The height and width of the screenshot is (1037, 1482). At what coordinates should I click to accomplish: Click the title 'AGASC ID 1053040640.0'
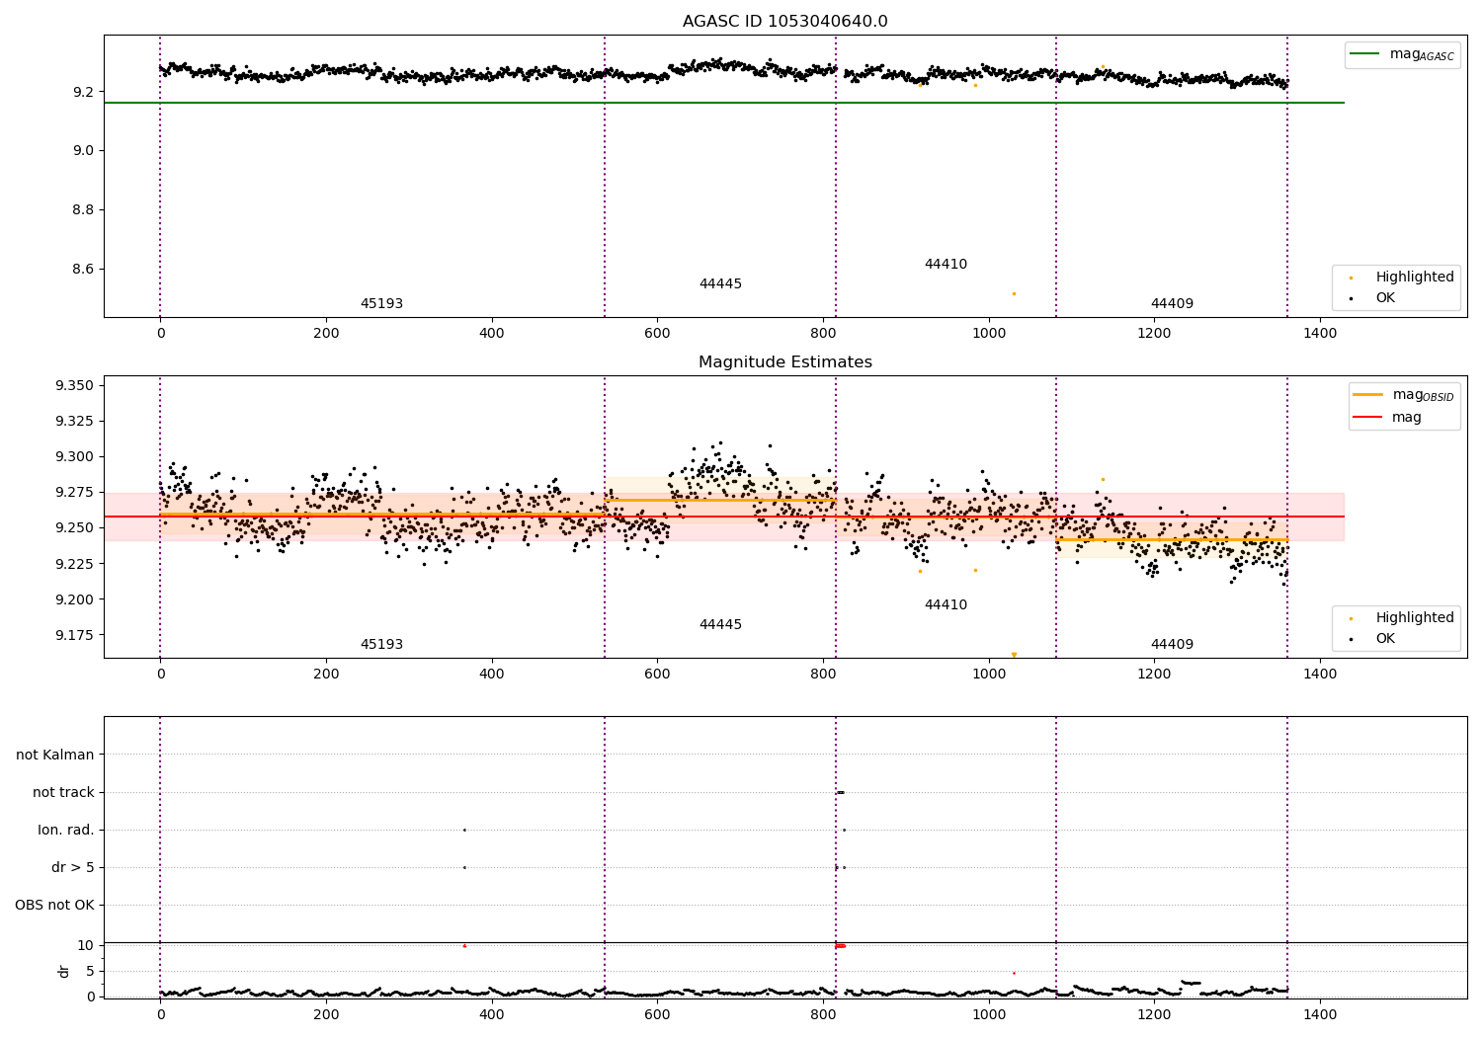click(x=784, y=22)
